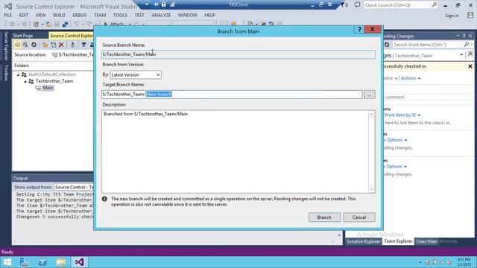Image resolution: width=477 pixels, height=268 pixels.
Task: Click the account avatar icon beside Sign in
Action: pos(470,15)
